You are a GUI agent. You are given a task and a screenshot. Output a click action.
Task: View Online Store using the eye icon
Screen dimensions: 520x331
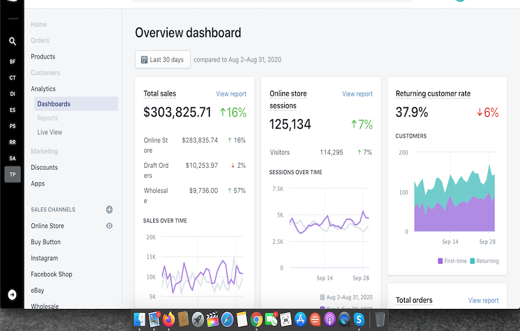pos(109,226)
